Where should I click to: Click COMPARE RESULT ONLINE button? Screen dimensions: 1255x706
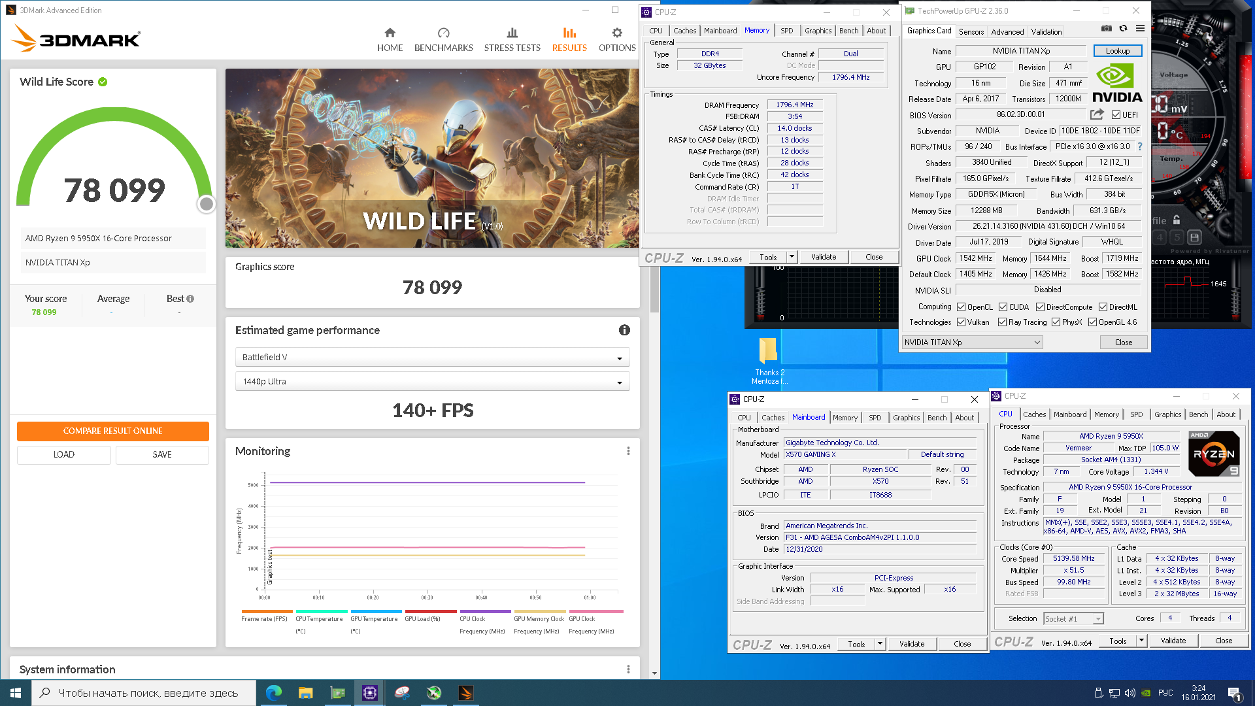pos(113,431)
